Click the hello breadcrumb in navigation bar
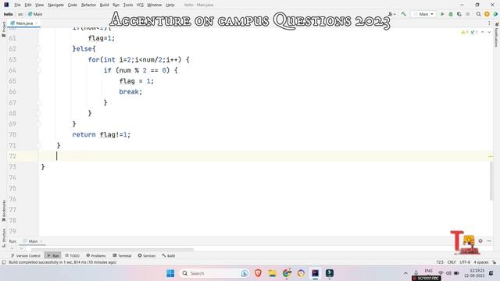Viewport: 500px width, 281px height. [x=9, y=14]
